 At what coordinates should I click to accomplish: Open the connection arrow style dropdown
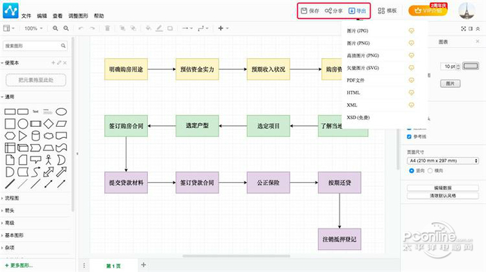point(187,28)
